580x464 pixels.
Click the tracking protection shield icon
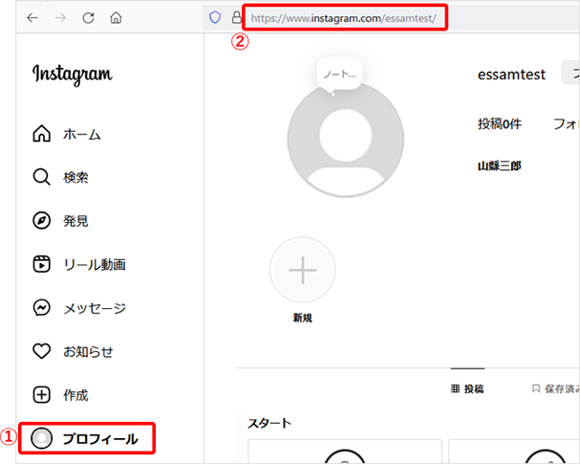tap(215, 17)
